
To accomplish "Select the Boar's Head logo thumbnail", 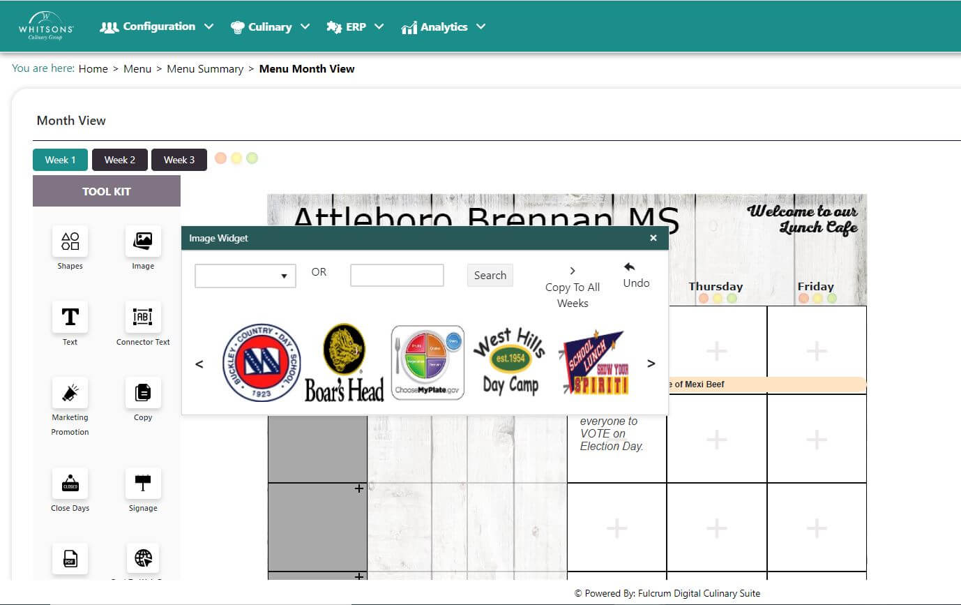I will 344,363.
